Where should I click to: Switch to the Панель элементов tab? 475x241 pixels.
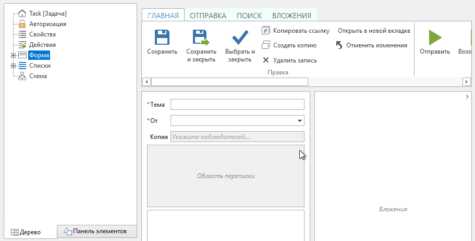(x=97, y=231)
